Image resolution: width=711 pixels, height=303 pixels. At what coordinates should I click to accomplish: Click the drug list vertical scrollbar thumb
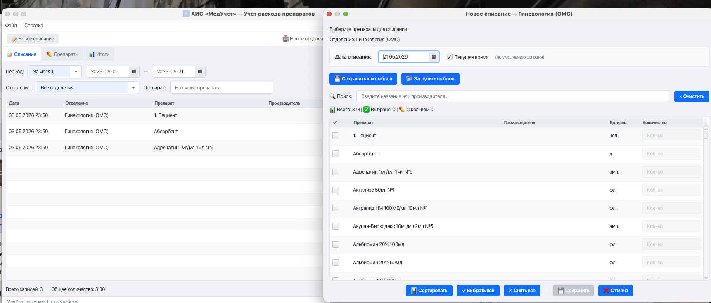tap(706, 135)
